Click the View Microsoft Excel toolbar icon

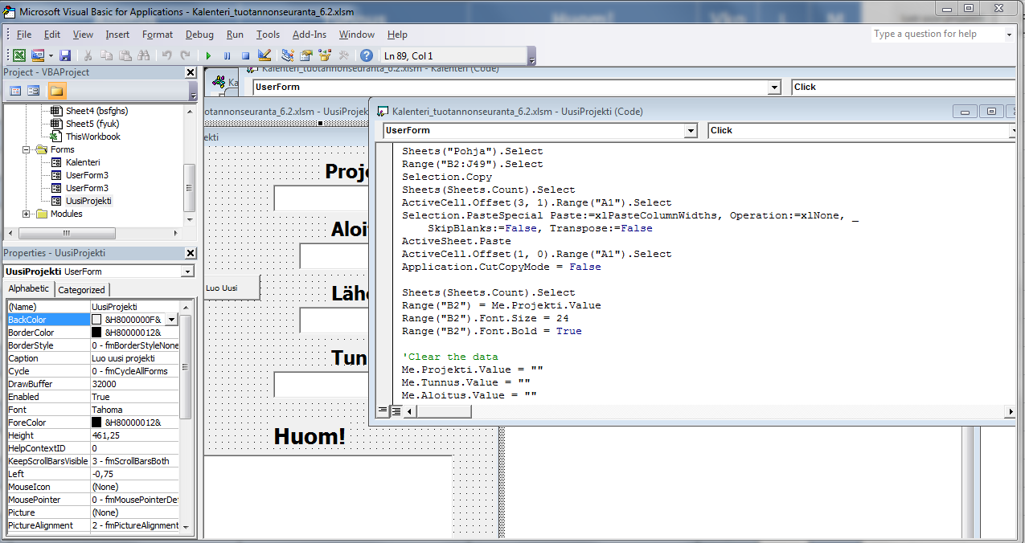coord(19,55)
